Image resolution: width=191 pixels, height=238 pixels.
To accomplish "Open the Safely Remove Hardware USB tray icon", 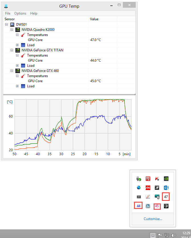I will tap(139, 179).
